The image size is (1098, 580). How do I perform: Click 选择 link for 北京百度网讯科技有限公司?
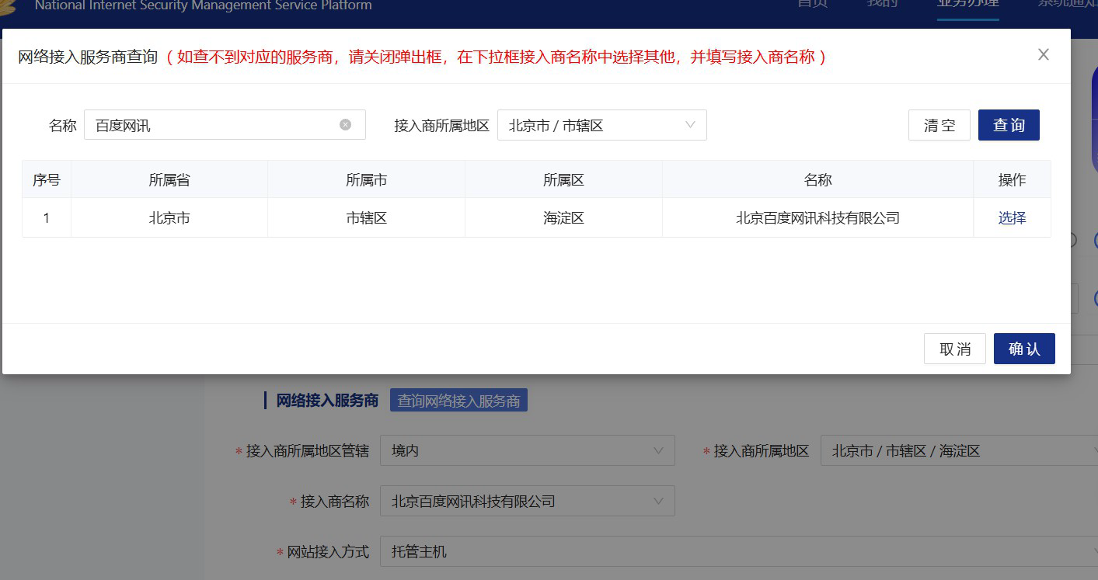tap(1012, 218)
